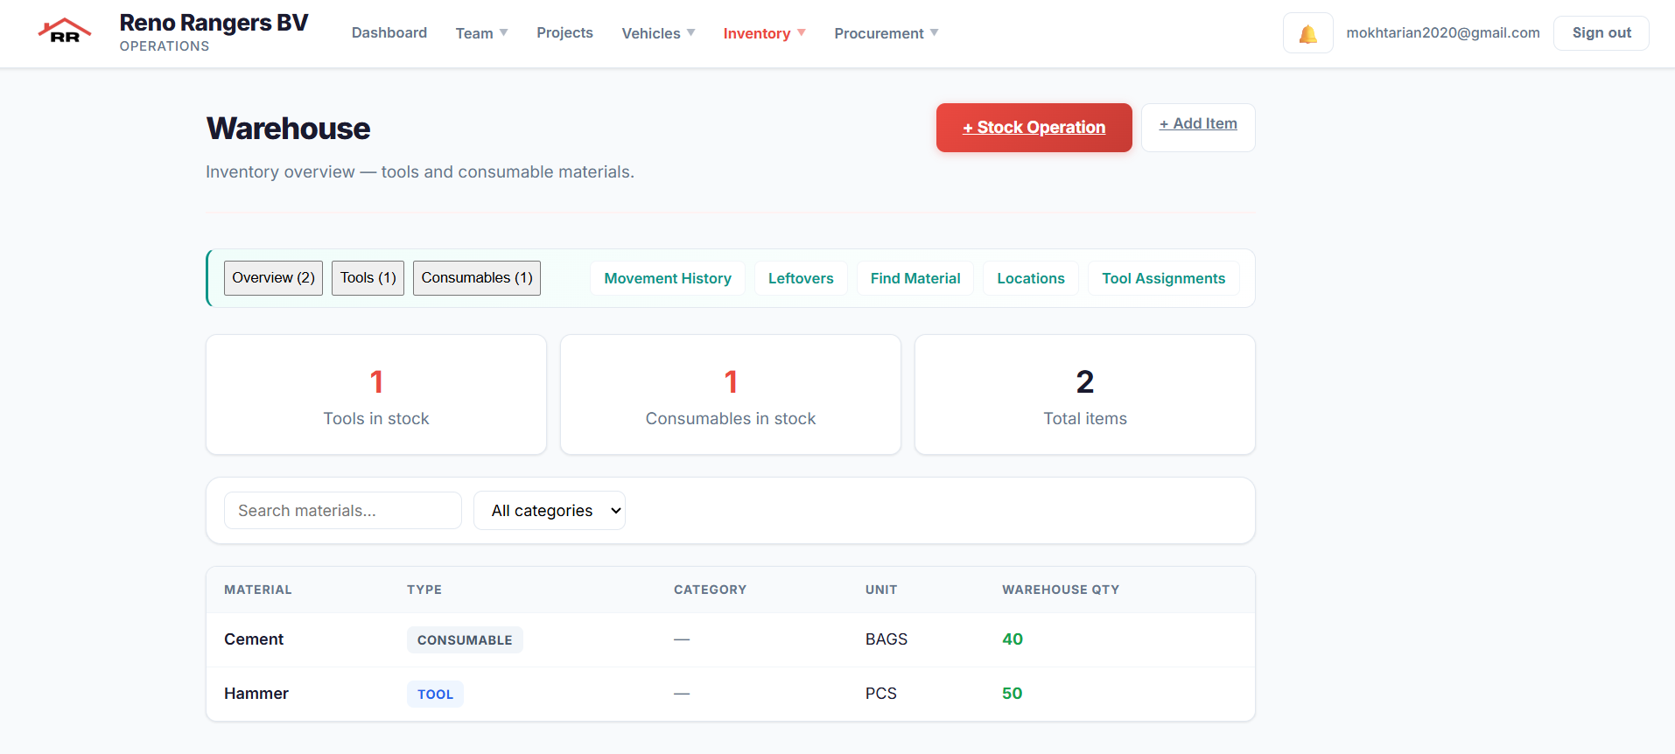Sign out of the account
Screen dimensions: 1675x754
coord(1601,33)
